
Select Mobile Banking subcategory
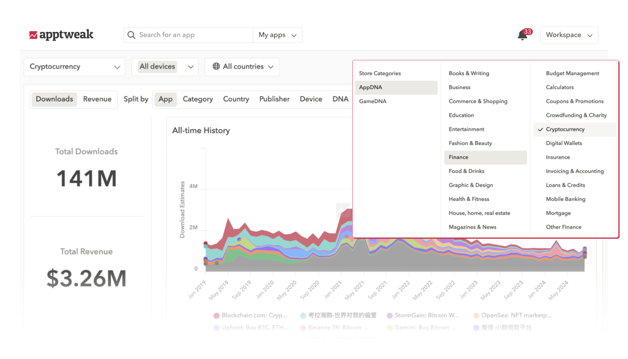575,199
